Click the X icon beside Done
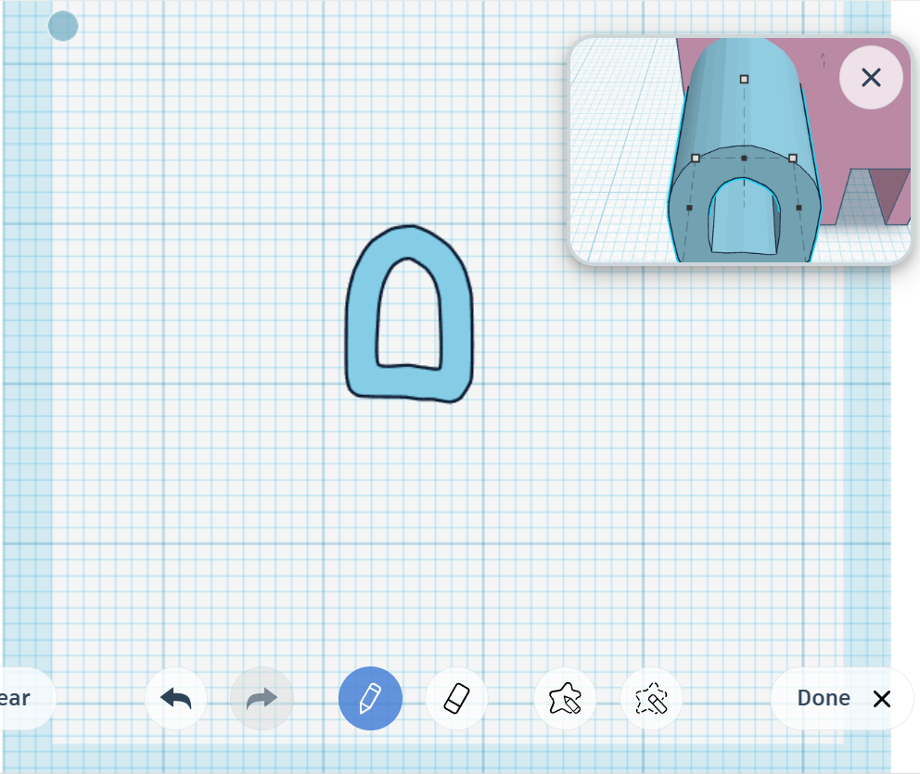Image resolution: width=920 pixels, height=774 pixels. pyautogui.click(x=881, y=699)
